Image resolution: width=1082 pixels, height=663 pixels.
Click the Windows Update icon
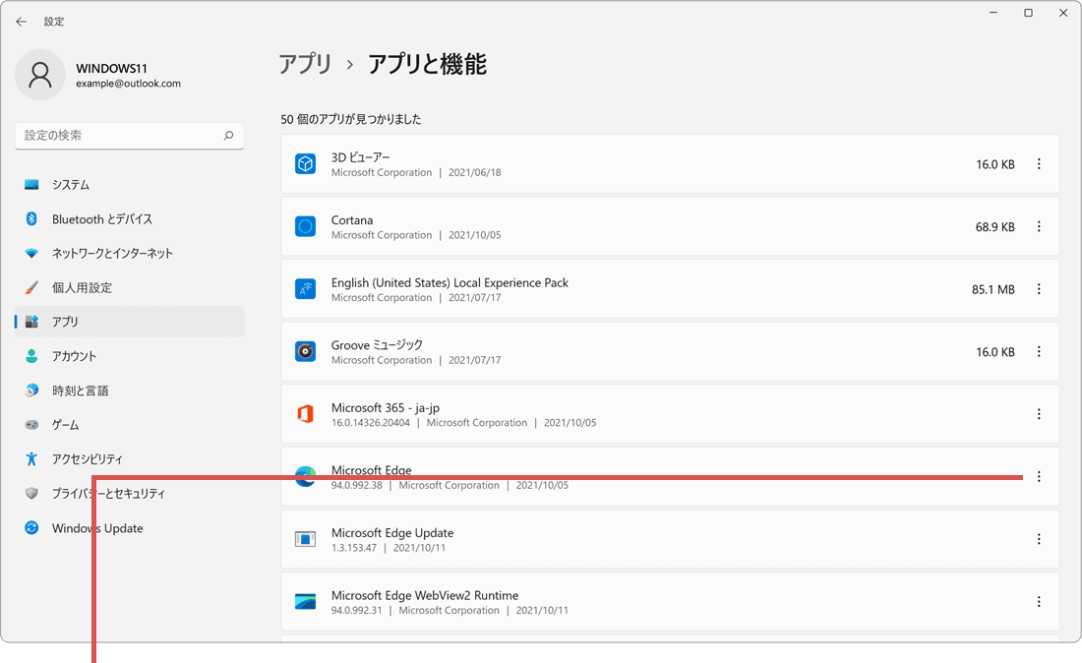pyautogui.click(x=30, y=528)
